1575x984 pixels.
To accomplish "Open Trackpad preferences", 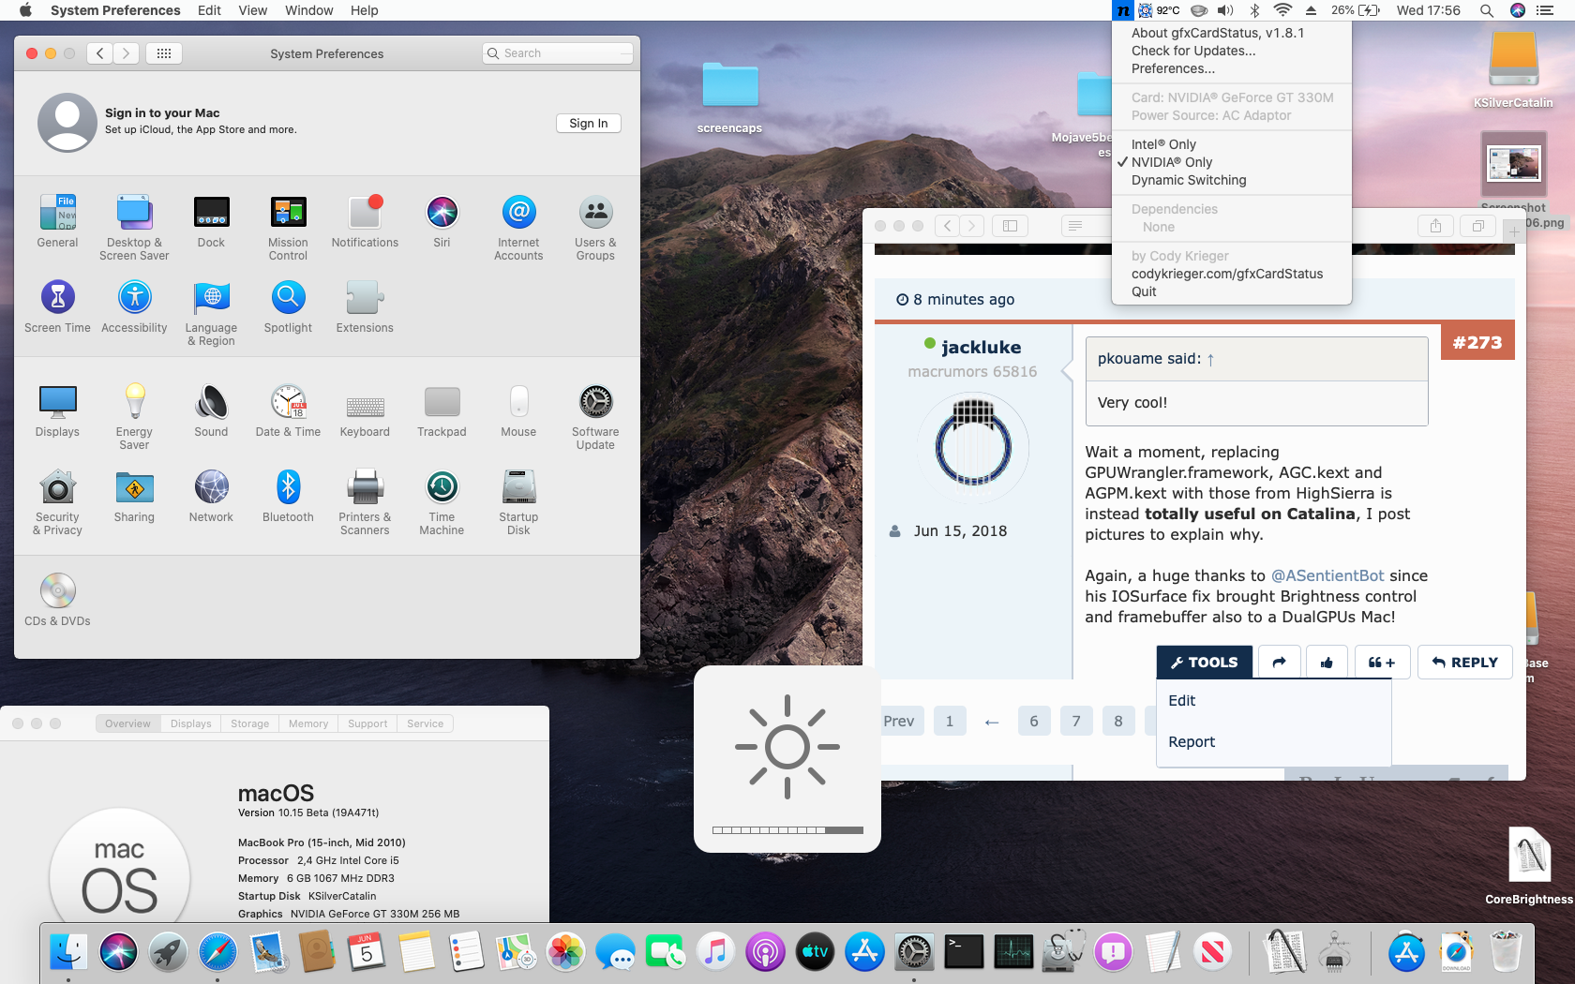I will tap(442, 410).
